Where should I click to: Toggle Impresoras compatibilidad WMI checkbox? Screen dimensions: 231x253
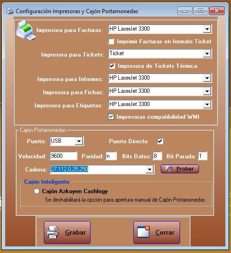pyautogui.click(x=111, y=117)
